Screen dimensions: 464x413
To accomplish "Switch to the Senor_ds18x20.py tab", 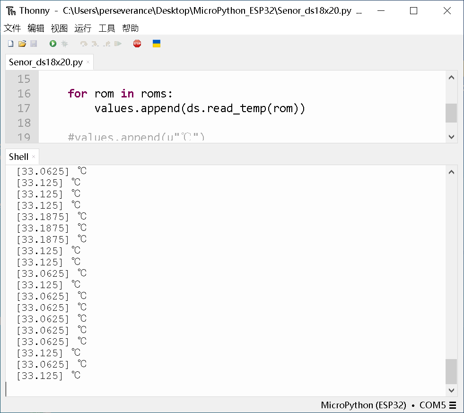I will point(45,62).
